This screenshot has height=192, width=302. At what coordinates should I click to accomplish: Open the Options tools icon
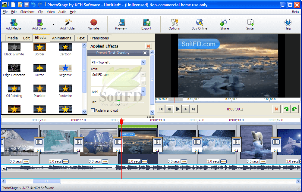coord(174,23)
